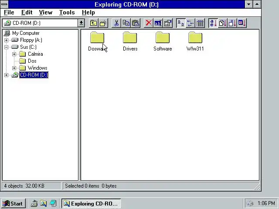Select the Dos folder in the tree
Screen dimensions: 279x209
(32, 61)
